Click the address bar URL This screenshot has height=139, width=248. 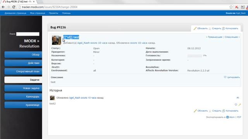50,7
